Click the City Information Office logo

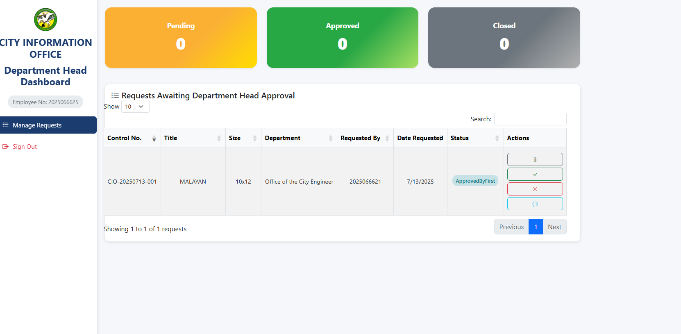45,19
